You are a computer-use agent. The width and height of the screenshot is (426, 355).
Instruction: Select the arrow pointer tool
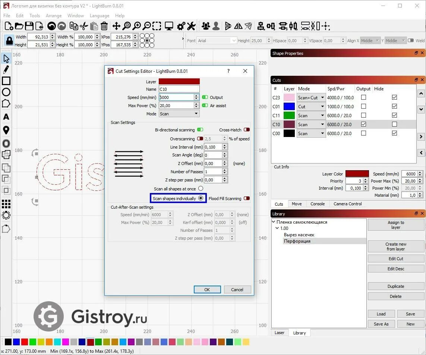tap(6, 59)
